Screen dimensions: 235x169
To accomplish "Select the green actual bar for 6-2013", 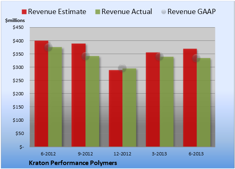I will pyautogui.click(x=204, y=102).
